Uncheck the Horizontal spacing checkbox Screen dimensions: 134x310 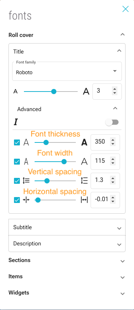17,200
